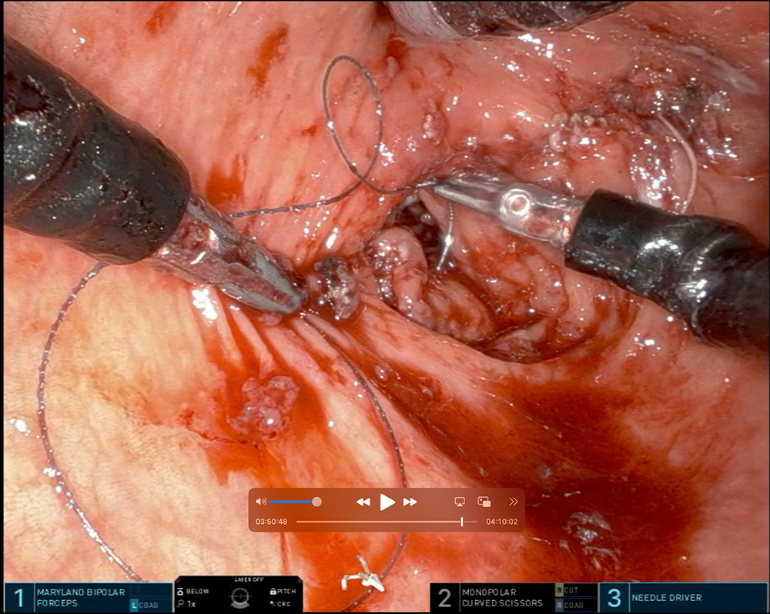
Task: Open the AirPlay output options
Action: pos(460,502)
